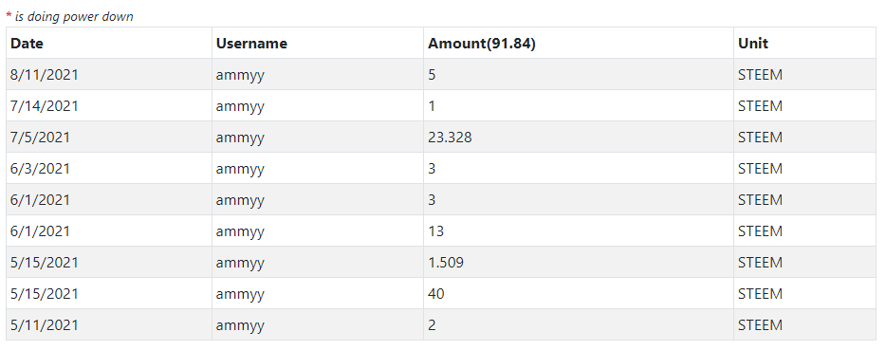
Task: Select the amount 40 cell
Action: click(x=579, y=293)
